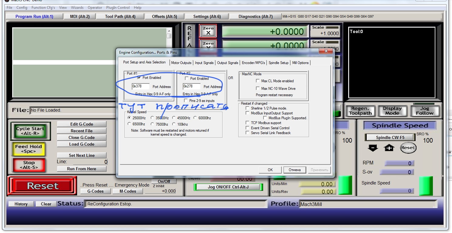Disable Port #1 Port Enabled checkbox
The height and width of the screenshot is (233, 452).
click(139, 78)
